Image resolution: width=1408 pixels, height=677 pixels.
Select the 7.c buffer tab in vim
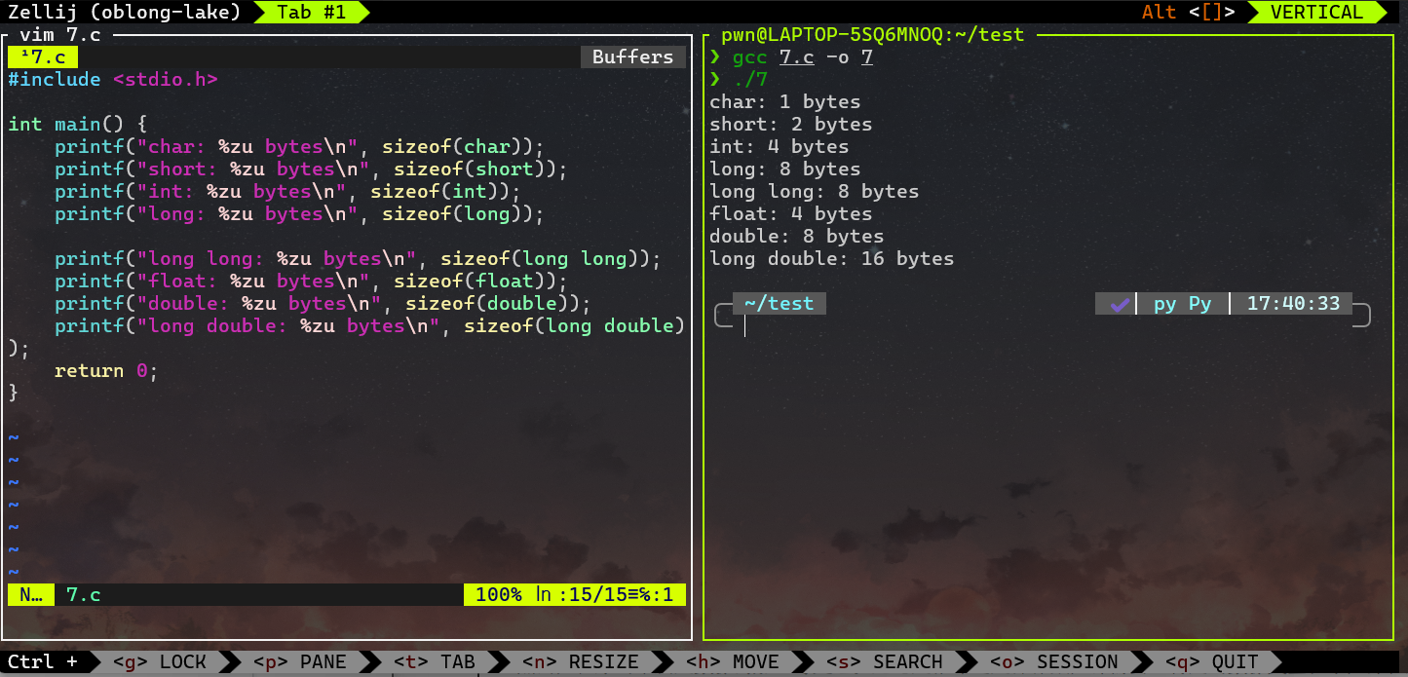coord(43,56)
